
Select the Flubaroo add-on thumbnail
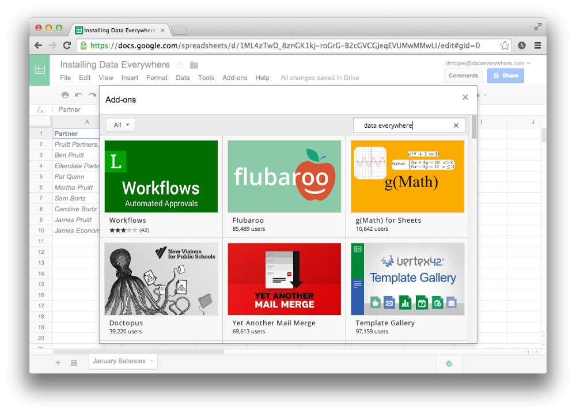[x=284, y=176]
